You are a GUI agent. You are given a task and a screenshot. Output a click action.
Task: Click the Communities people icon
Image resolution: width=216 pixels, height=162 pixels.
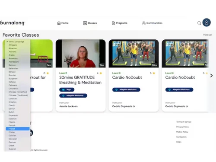(144, 23)
